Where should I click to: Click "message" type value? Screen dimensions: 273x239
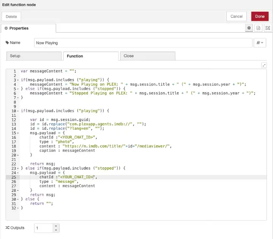[x=66, y=181]
